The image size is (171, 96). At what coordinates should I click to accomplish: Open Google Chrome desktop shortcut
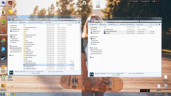click(x=3, y=41)
